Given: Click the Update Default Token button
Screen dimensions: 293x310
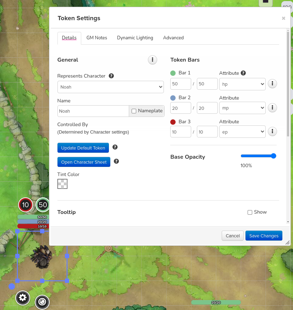Looking at the screenshot, I should coord(83,148).
